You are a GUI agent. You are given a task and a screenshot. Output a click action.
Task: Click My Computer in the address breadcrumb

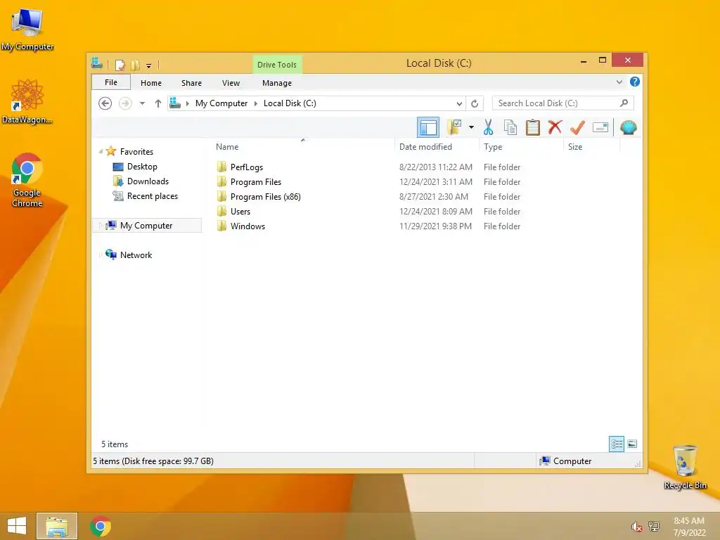[x=221, y=103]
